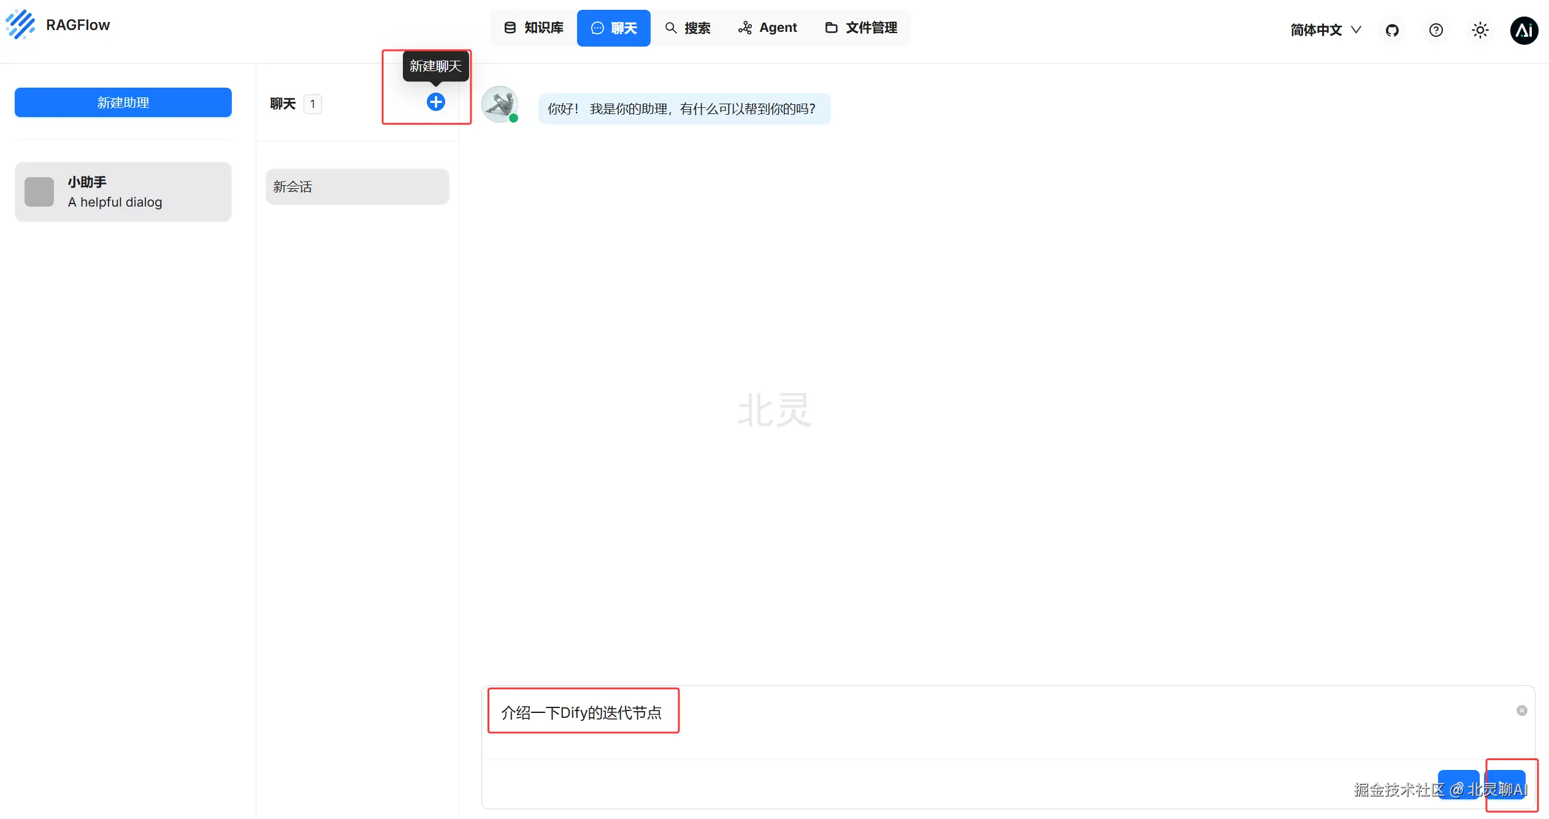
Task: Open the 简体中文 language dropdown
Action: (1316, 29)
